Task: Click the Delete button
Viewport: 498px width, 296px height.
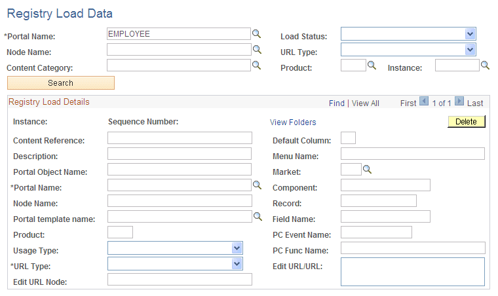Action: (x=466, y=122)
